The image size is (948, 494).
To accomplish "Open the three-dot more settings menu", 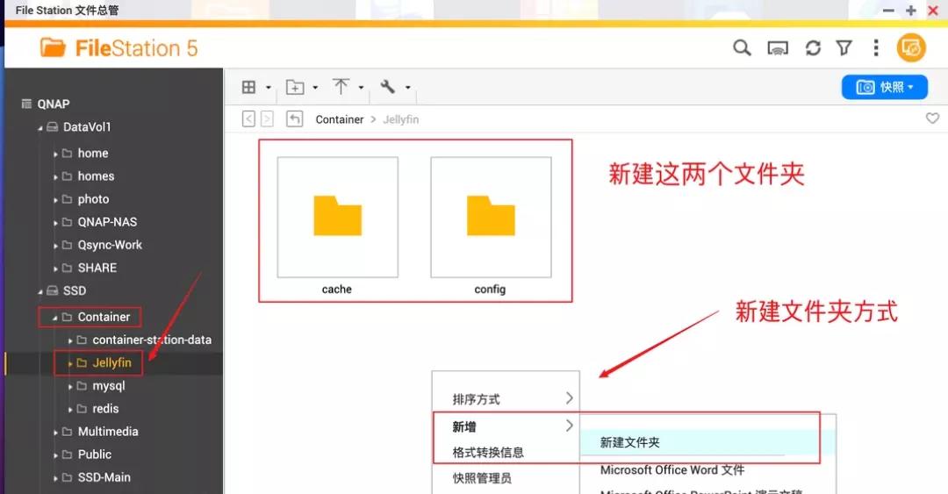I will pyautogui.click(x=876, y=47).
